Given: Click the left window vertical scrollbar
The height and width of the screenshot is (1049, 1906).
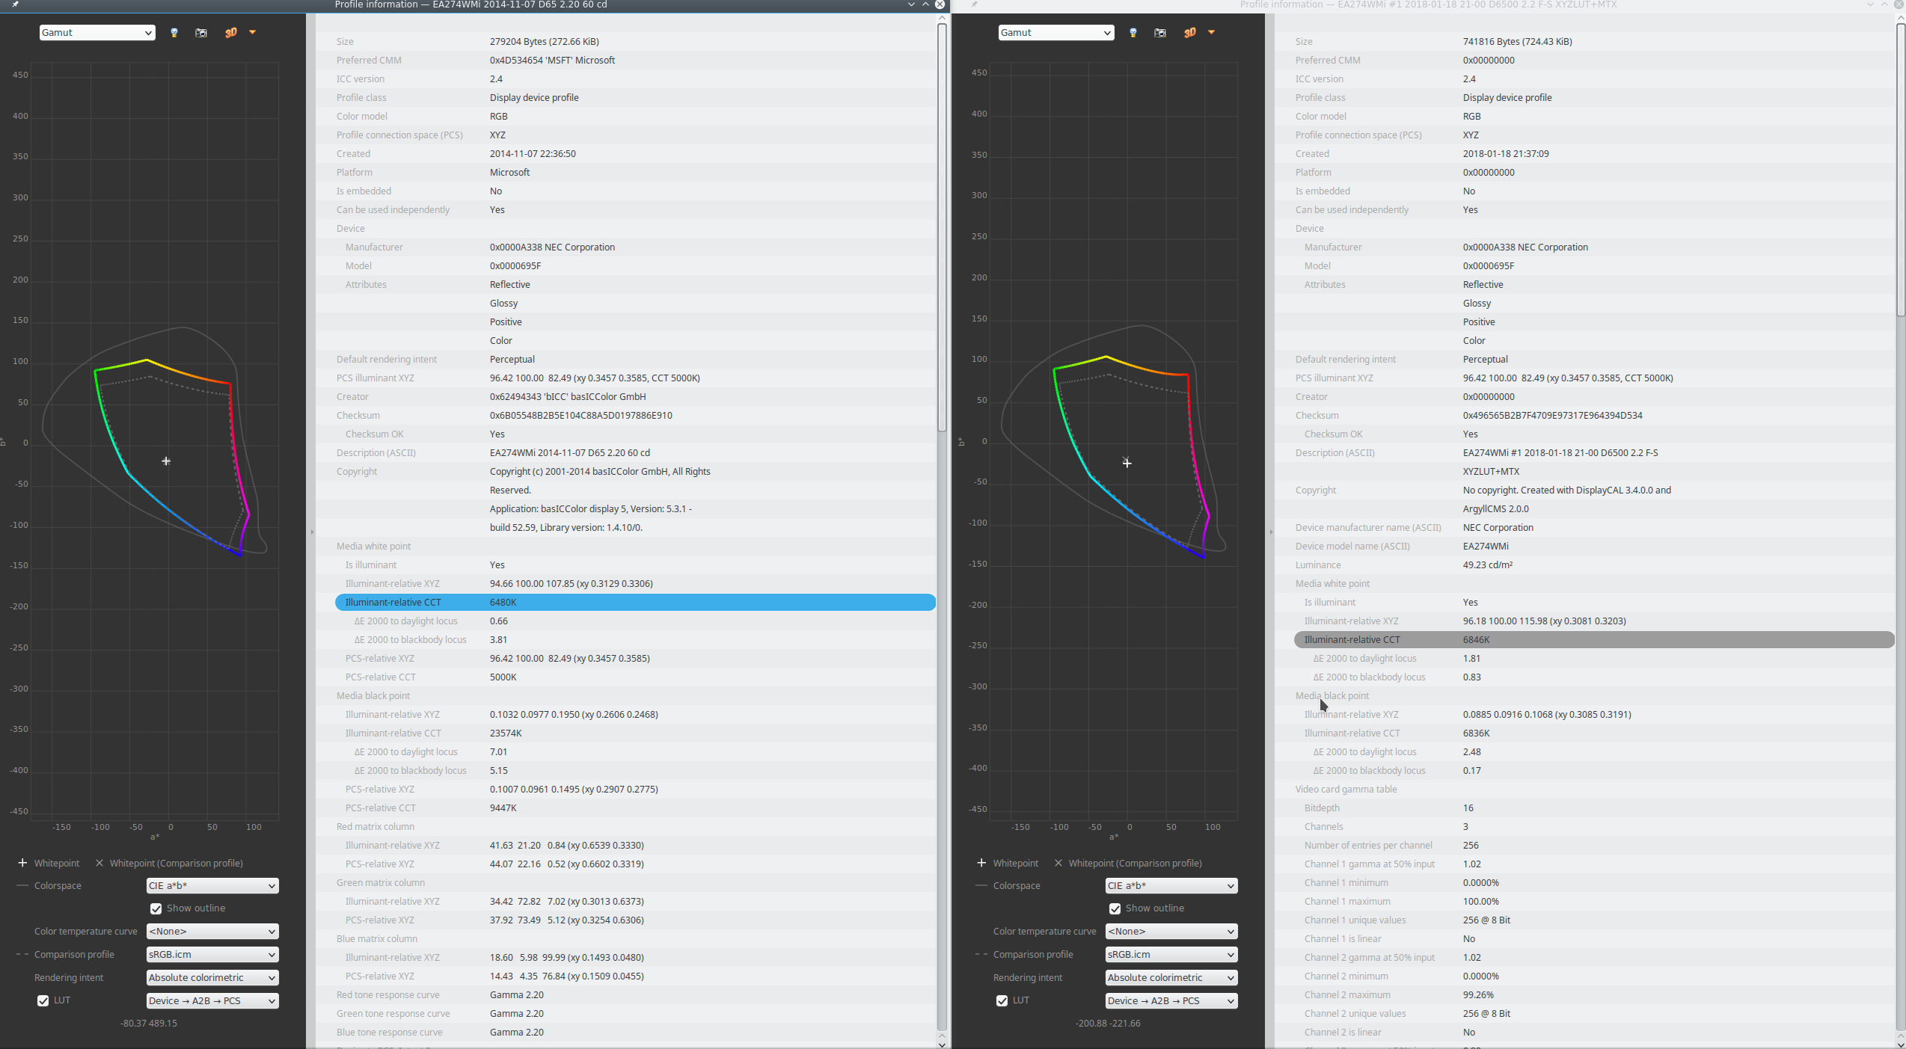Looking at the screenshot, I should (942, 224).
